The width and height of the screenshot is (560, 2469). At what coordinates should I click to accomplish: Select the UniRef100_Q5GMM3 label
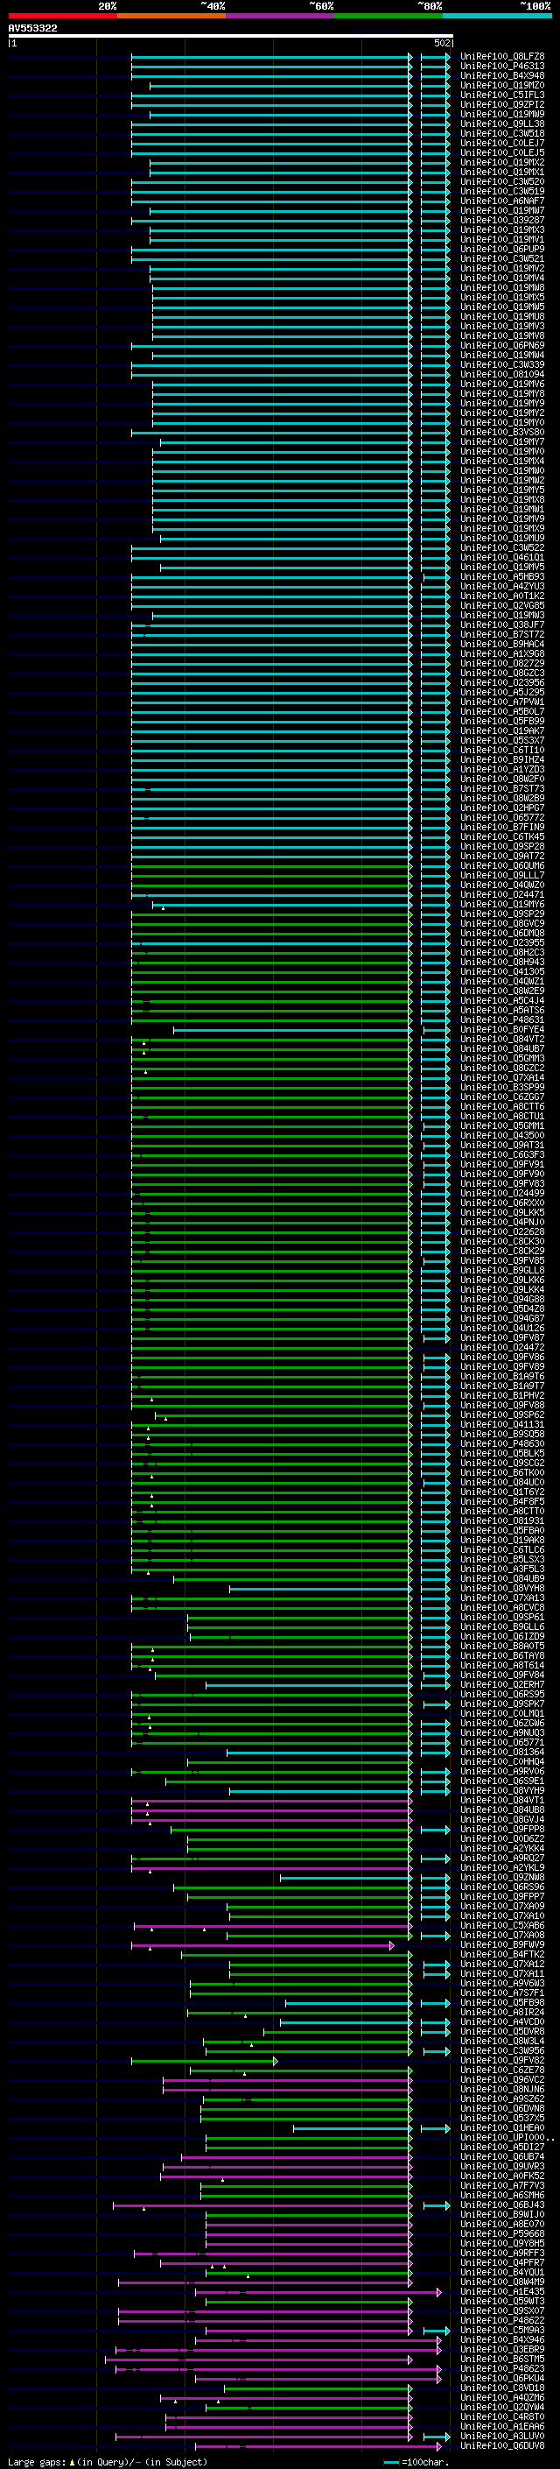pyautogui.click(x=502, y=1058)
